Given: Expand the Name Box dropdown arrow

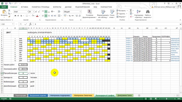Looking at the screenshot, I should 13,24.
